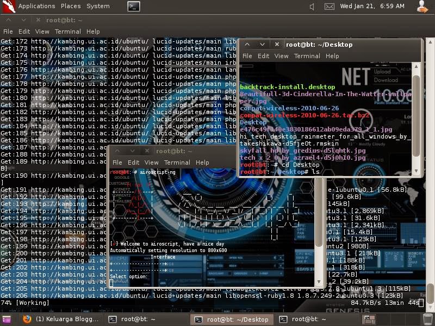The image size is (435, 326).
Task: Click backtrack-install.desktop file name
Action: pos(288,87)
